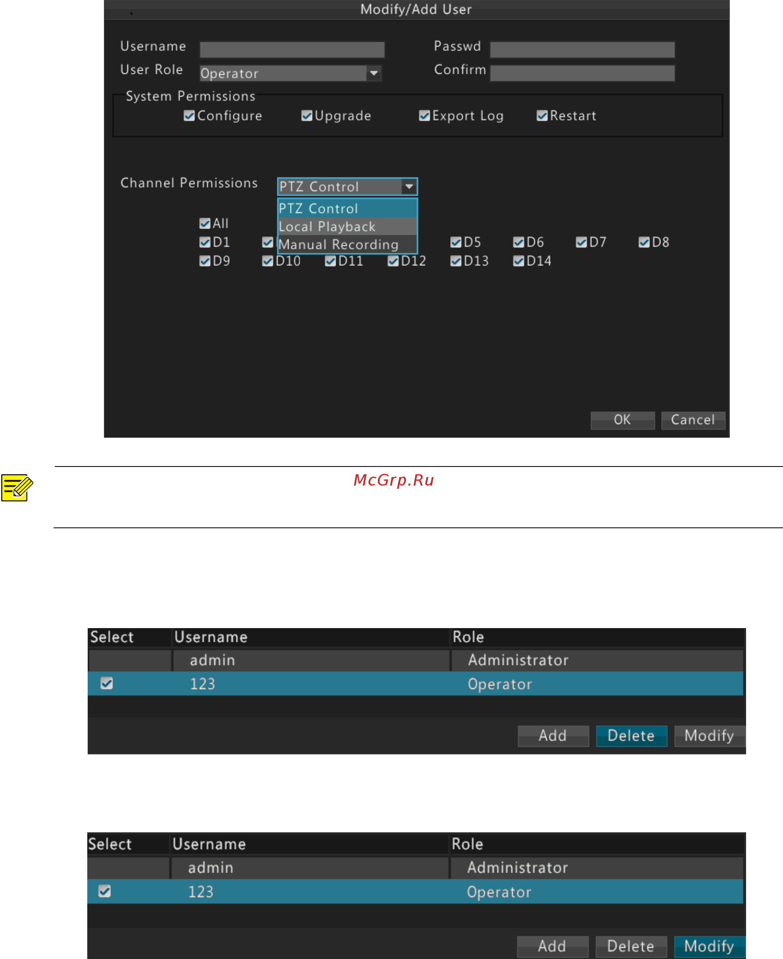The width and height of the screenshot is (783, 959).
Task: Click highlighted Modify button in second table
Action: point(709,946)
